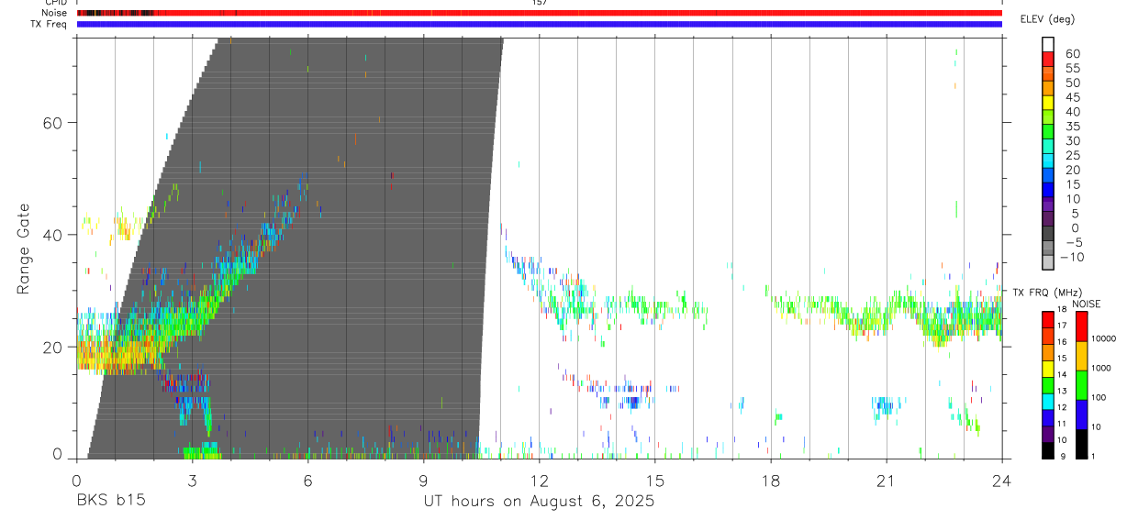Click the blue 10-100 NOISE colorbar segment
This screenshot has height=520, width=1127.
tap(1081, 415)
